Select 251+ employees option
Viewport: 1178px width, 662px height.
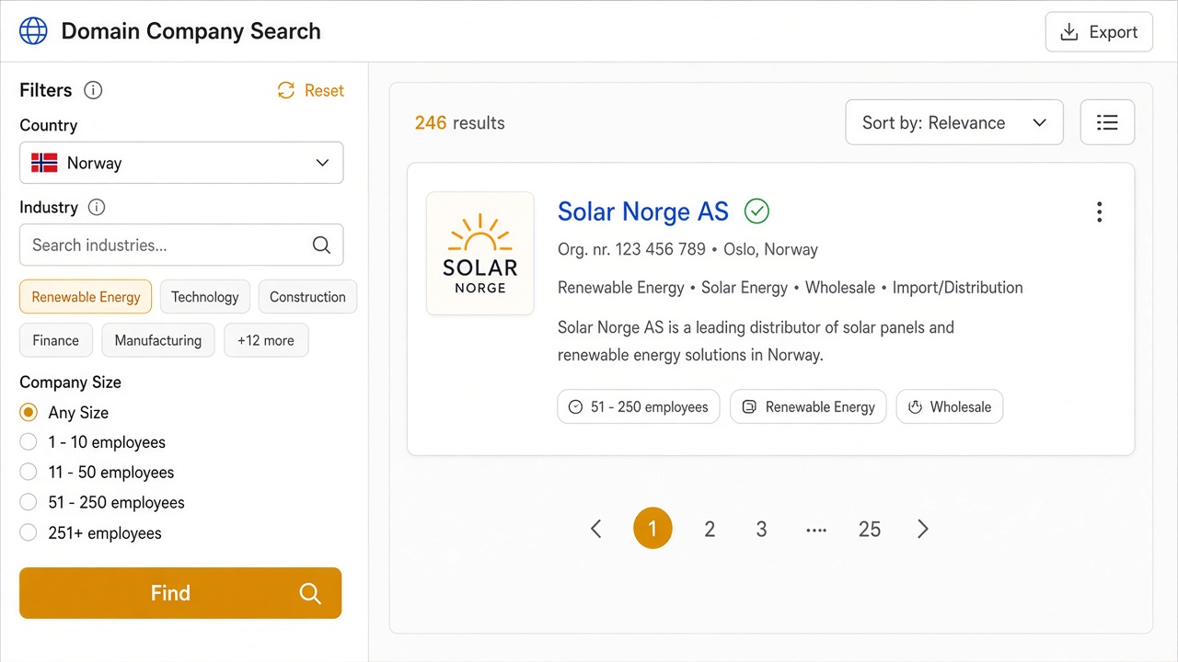pyautogui.click(x=29, y=533)
